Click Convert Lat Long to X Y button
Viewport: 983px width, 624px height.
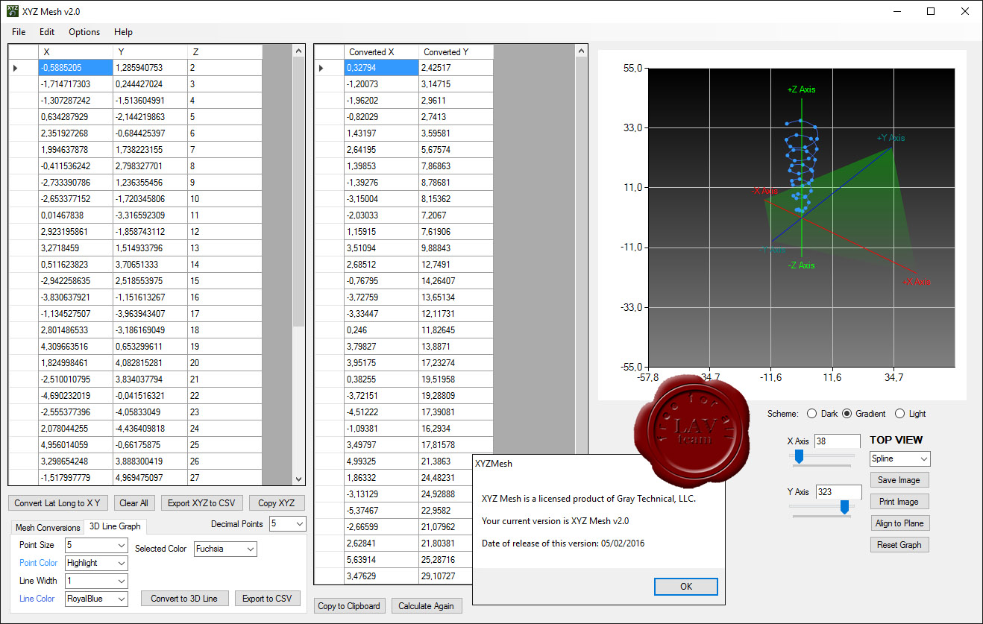click(59, 503)
